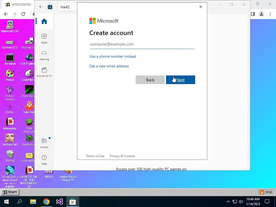Open the network icon in system tray
The width and height of the screenshot is (276, 207).
pyautogui.click(x=235, y=202)
